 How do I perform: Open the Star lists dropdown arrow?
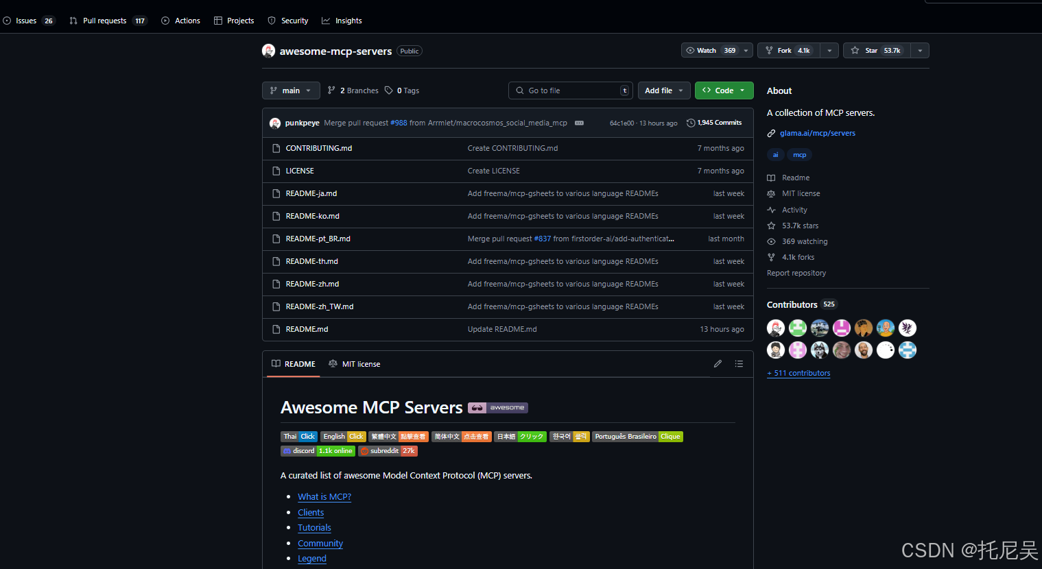pyautogui.click(x=920, y=51)
